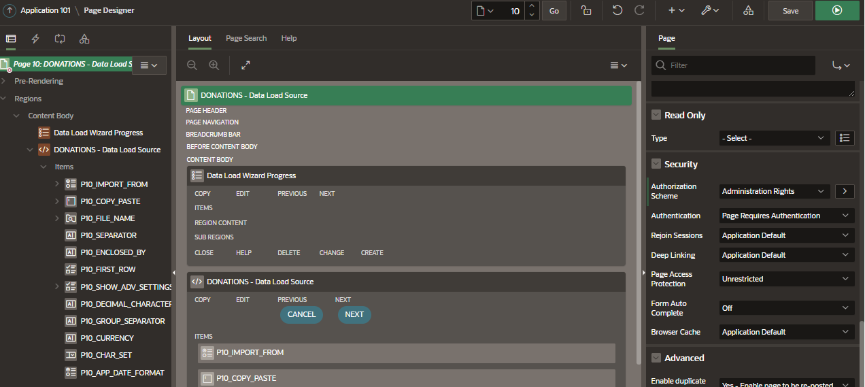The image size is (865, 387).
Task: Switch to the Page Search tab
Action: [246, 38]
